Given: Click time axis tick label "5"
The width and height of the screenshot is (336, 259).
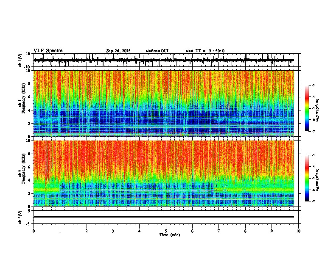Looking at the screenshot, I should (x=166, y=231).
